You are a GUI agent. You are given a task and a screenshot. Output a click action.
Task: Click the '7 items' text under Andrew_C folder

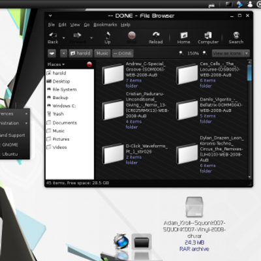(134, 80)
